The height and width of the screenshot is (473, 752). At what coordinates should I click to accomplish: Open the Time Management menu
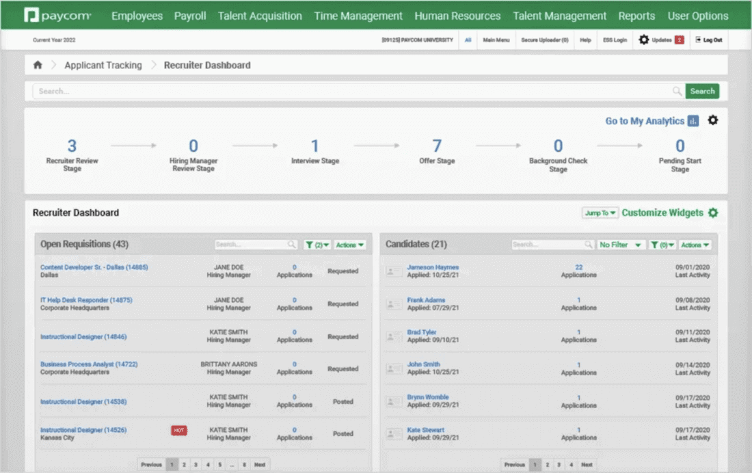(358, 16)
